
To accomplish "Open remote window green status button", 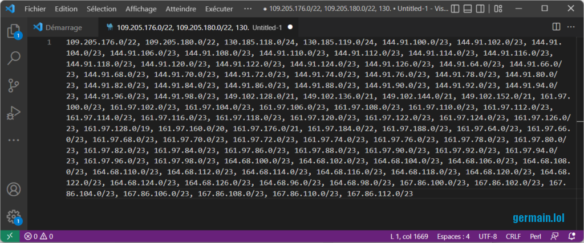I will (x=9, y=236).
